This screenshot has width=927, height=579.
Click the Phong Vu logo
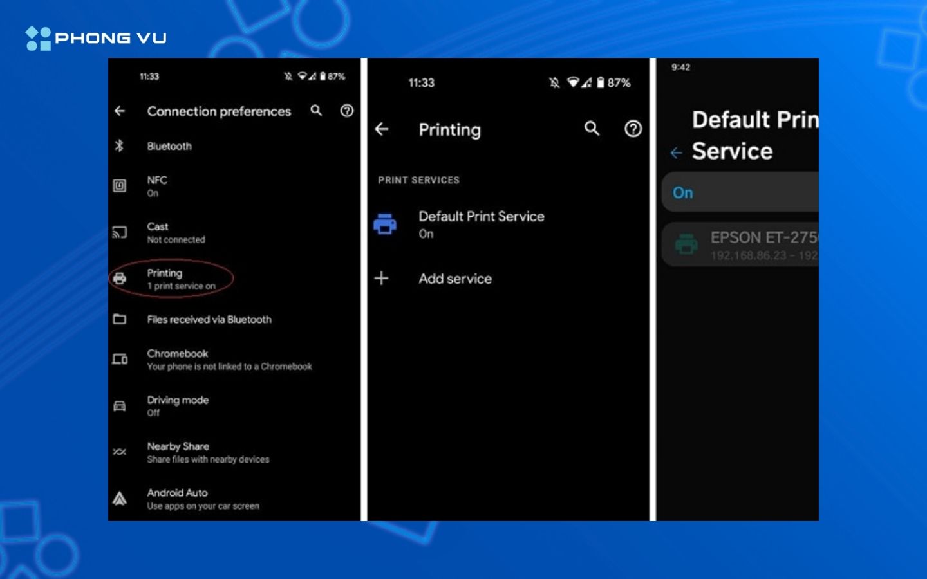pyautogui.click(x=96, y=38)
